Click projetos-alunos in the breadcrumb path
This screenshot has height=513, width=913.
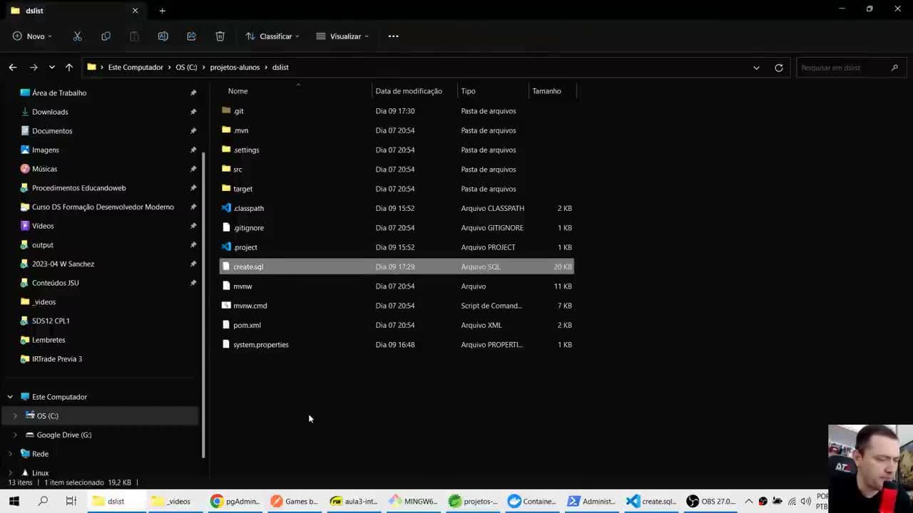(x=235, y=67)
